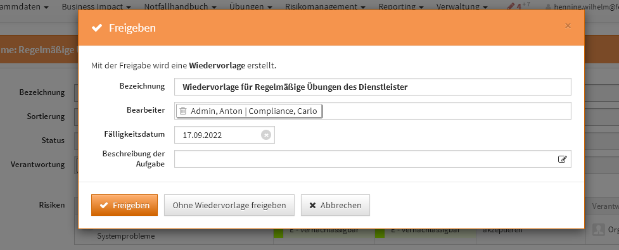The height and width of the screenshot is (250, 619).
Task: Open the edit icon in Beschreibung field
Action: coord(562,159)
